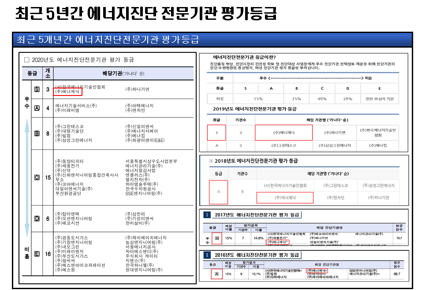Click SSE엔지니어링(주) in the 2020 C grade row
Image resolution: width=425 pixels, height=290 pixels.
coord(144,194)
